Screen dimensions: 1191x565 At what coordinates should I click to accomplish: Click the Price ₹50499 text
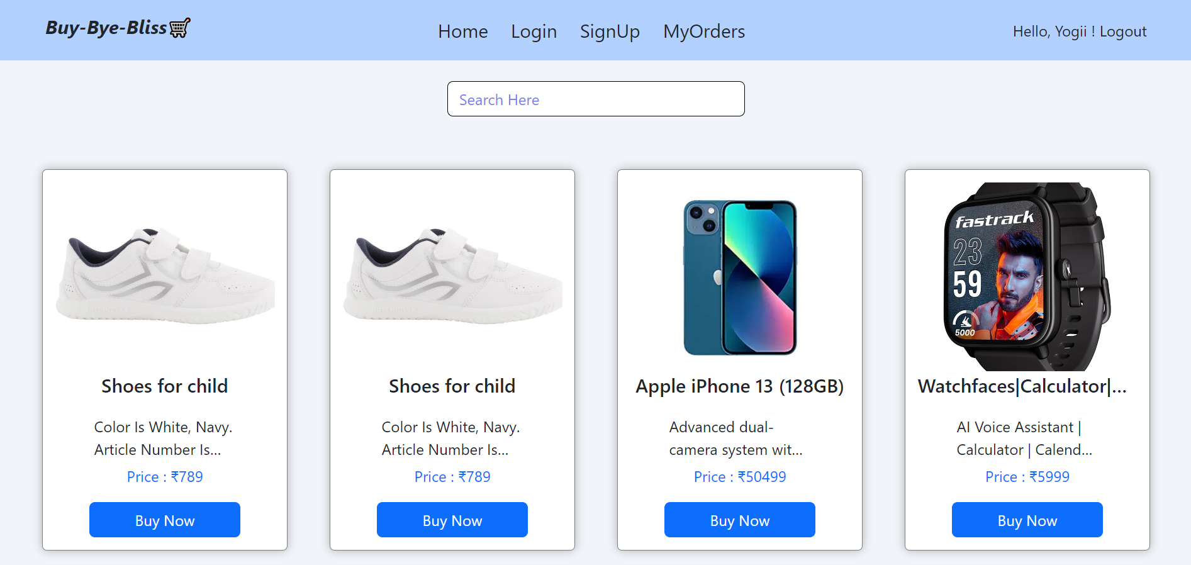(739, 477)
